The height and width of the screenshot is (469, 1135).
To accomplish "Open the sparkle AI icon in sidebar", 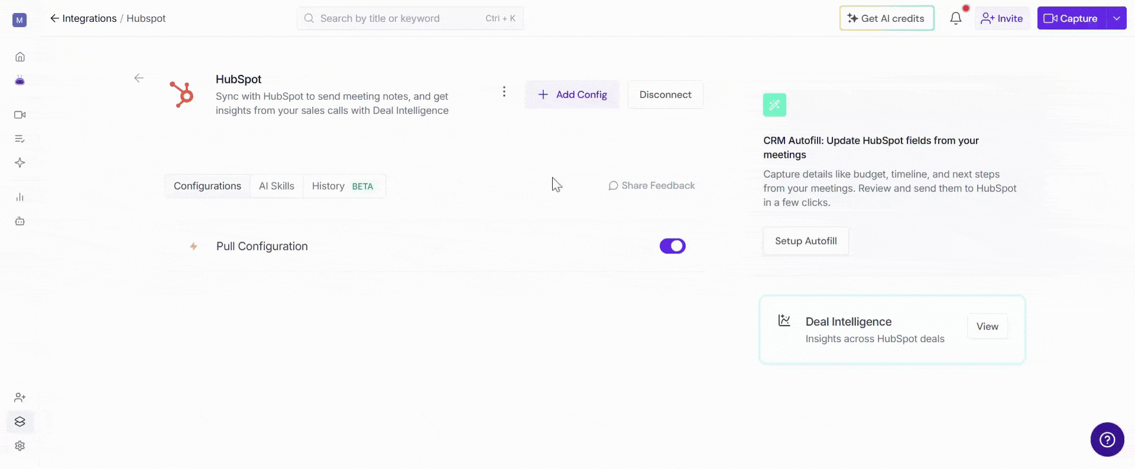I will (x=20, y=162).
